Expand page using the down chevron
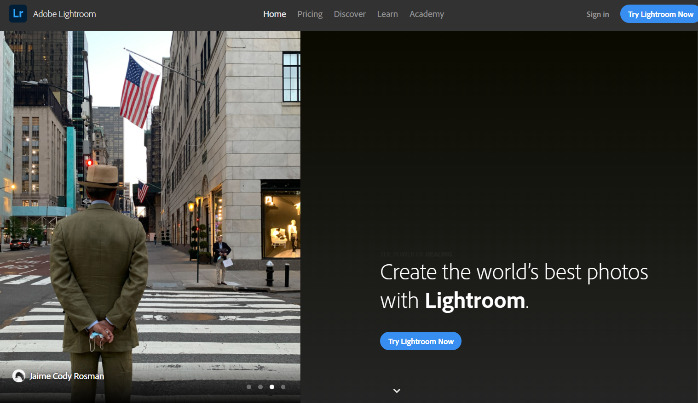The width and height of the screenshot is (698, 403). pos(397,391)
